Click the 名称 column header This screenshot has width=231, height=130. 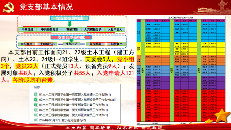(x=37, y=87)
